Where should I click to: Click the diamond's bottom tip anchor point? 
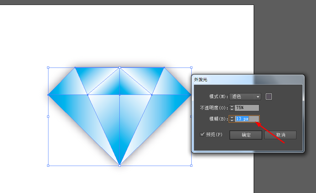coord(120,166)
